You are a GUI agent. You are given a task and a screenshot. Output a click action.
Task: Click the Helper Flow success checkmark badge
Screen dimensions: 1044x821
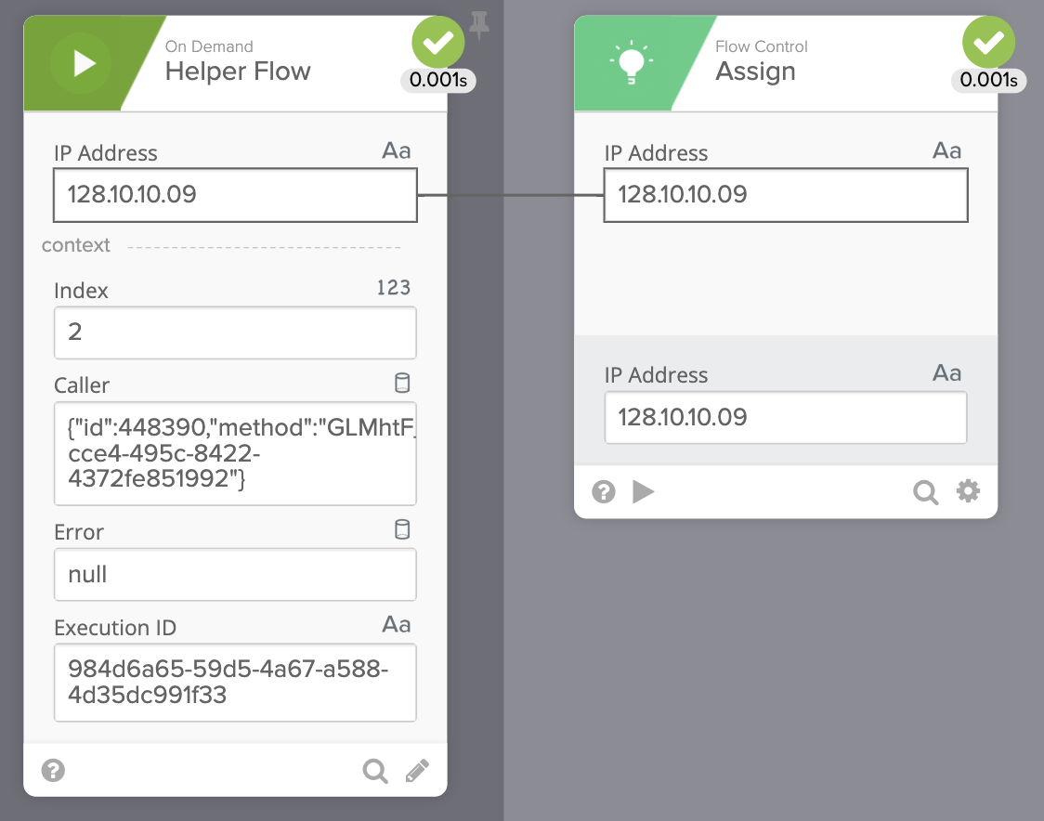click(438, 43)
